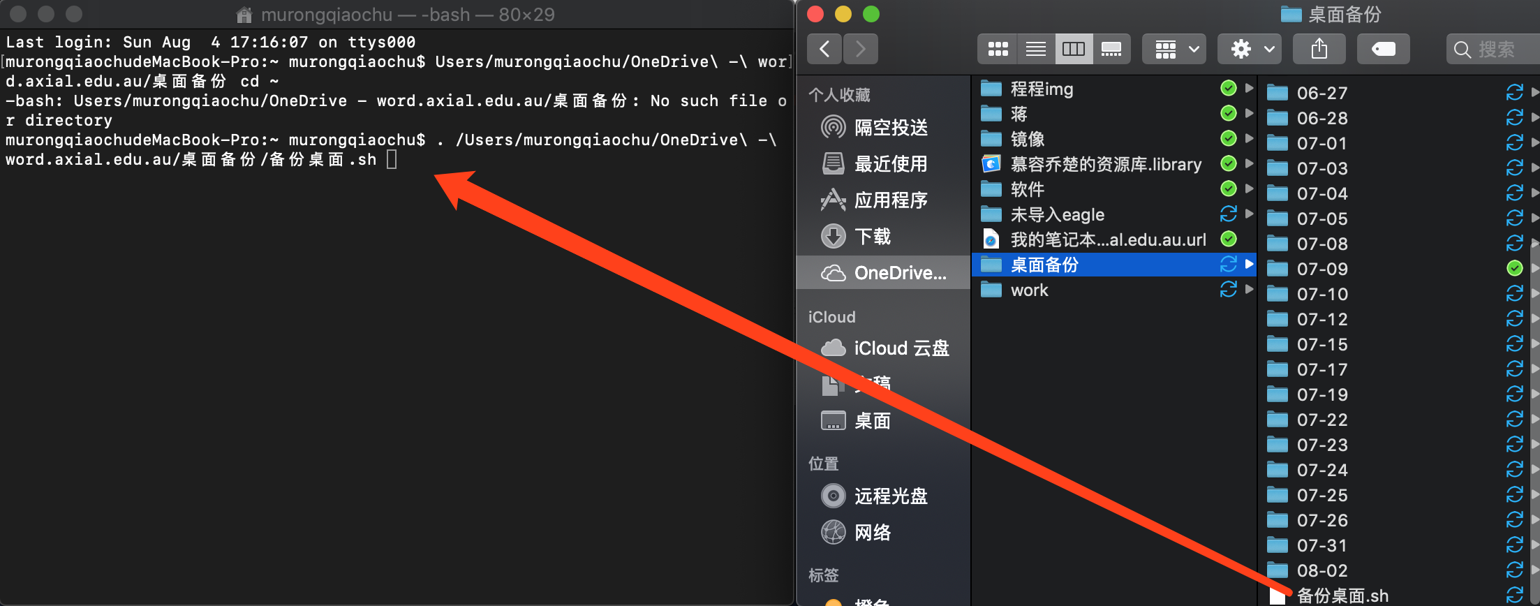Switch Finder to icon view
Image resolution: width=1540 pixels, height=606 pixels.
pos(998,49)
